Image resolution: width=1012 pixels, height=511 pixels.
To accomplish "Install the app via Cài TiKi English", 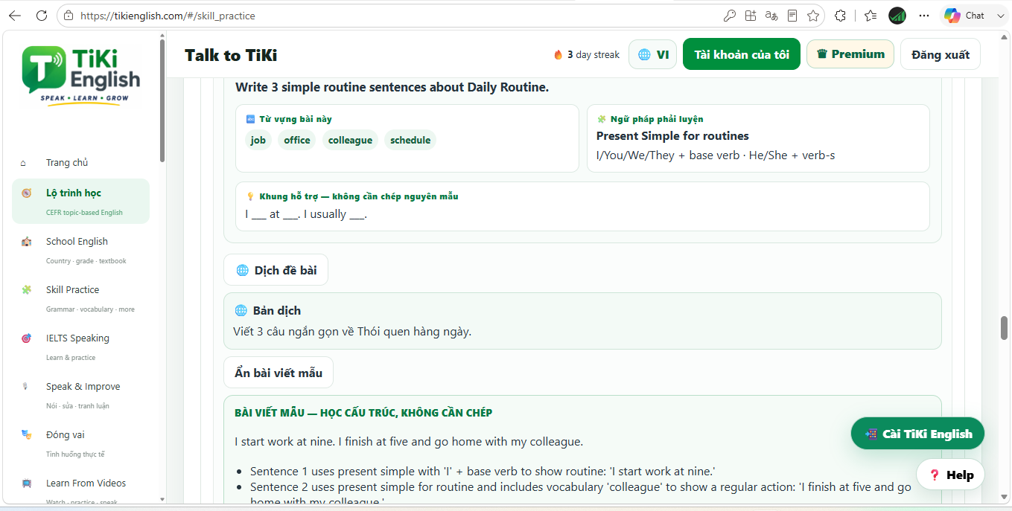I will [917, 434].
